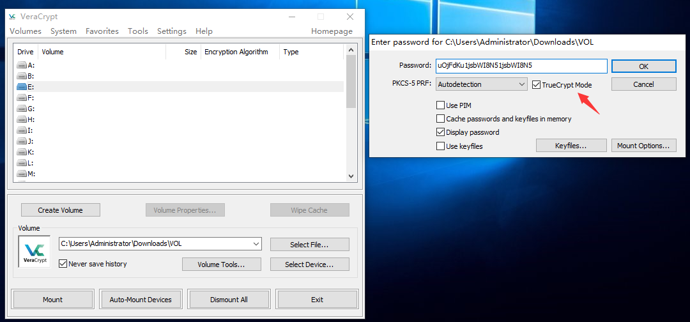The image size is (690, 322).
Task: Click the Select Device... button
Action: (309, 264)
